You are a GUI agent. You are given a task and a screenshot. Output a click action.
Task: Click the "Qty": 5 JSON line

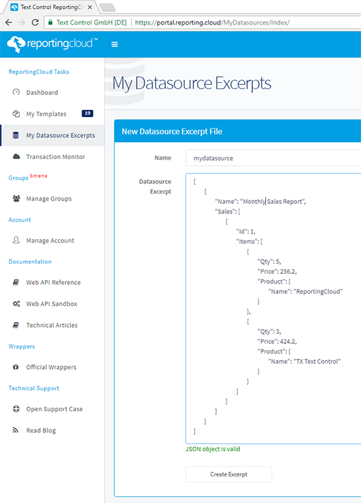click(x=269, y=262)
